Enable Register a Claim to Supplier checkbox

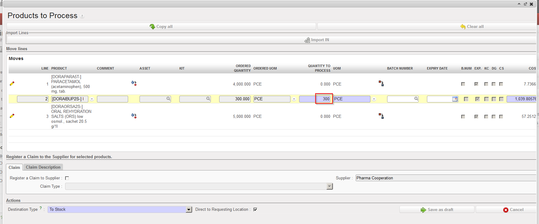(x=67, y=178)
